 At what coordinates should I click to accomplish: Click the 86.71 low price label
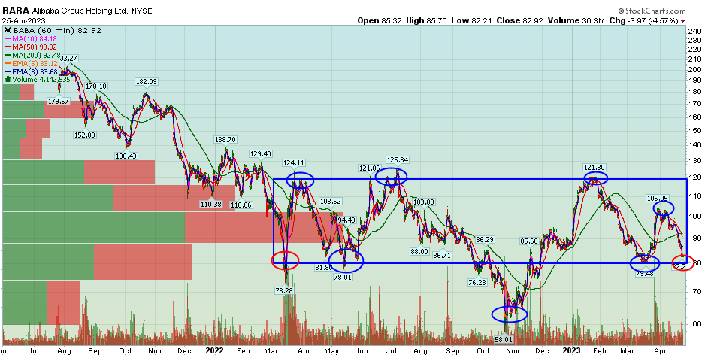(443, 255)
